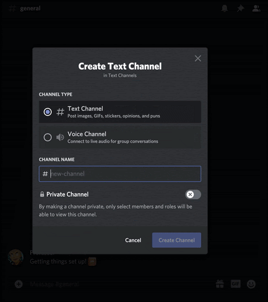Select the Text Channel radio button
The image size is (268, 302).
[48, 112]
